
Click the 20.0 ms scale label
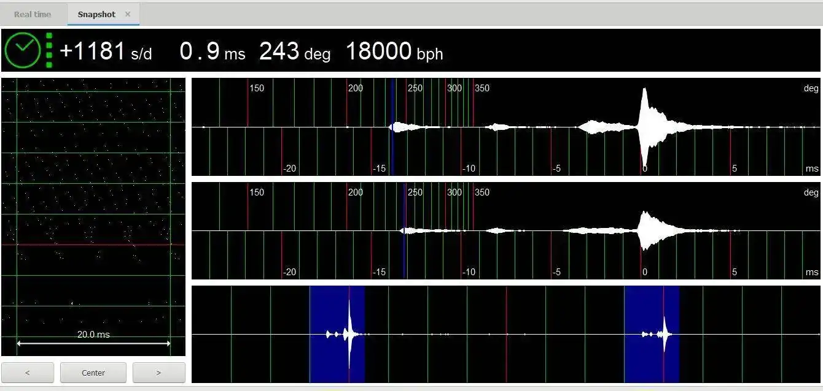93,334
